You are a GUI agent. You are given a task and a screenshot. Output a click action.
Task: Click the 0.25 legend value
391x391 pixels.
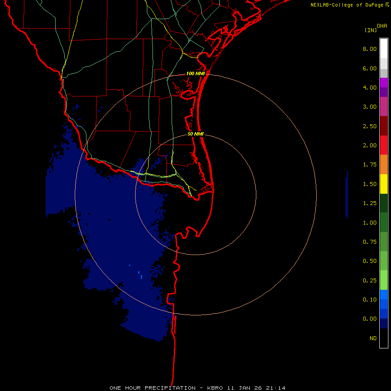(370, 281)
